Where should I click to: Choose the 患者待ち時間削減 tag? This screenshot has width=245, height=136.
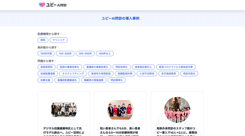[101, 73]
